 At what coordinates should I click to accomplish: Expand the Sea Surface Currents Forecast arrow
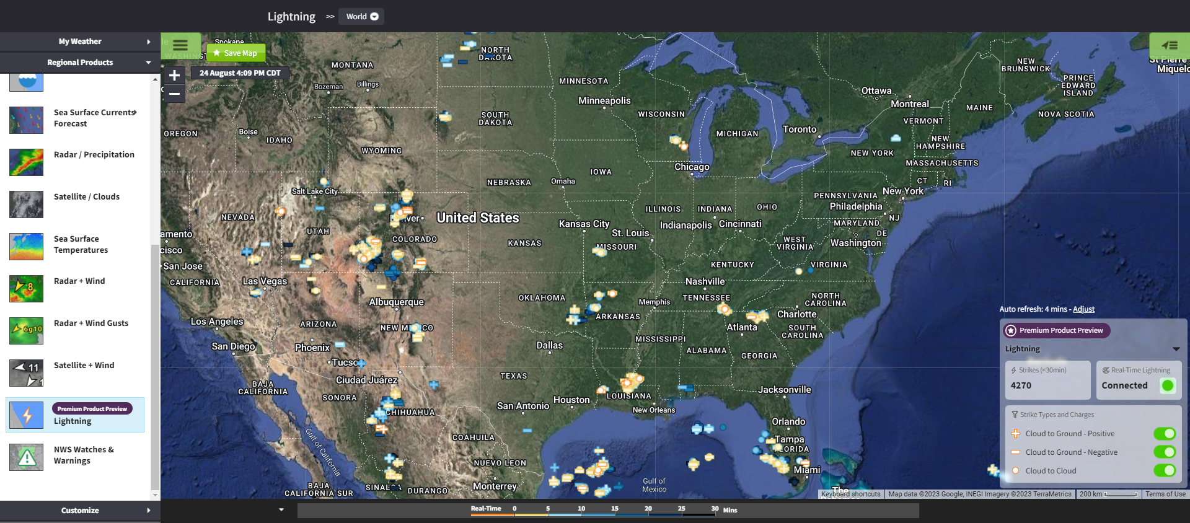tap(135, 112)
